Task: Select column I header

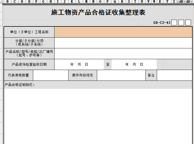Action: coord(58,2)
